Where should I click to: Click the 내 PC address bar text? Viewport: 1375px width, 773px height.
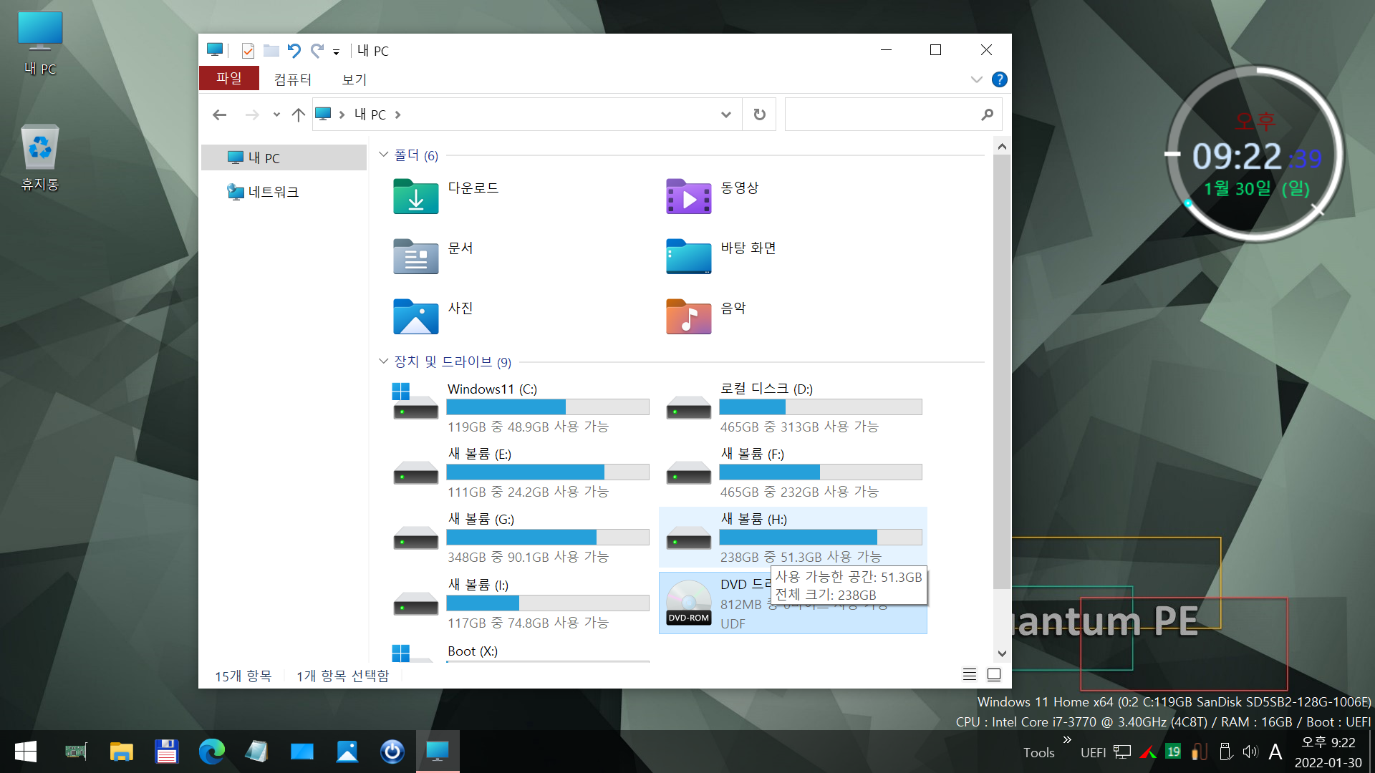coord(370,115)
